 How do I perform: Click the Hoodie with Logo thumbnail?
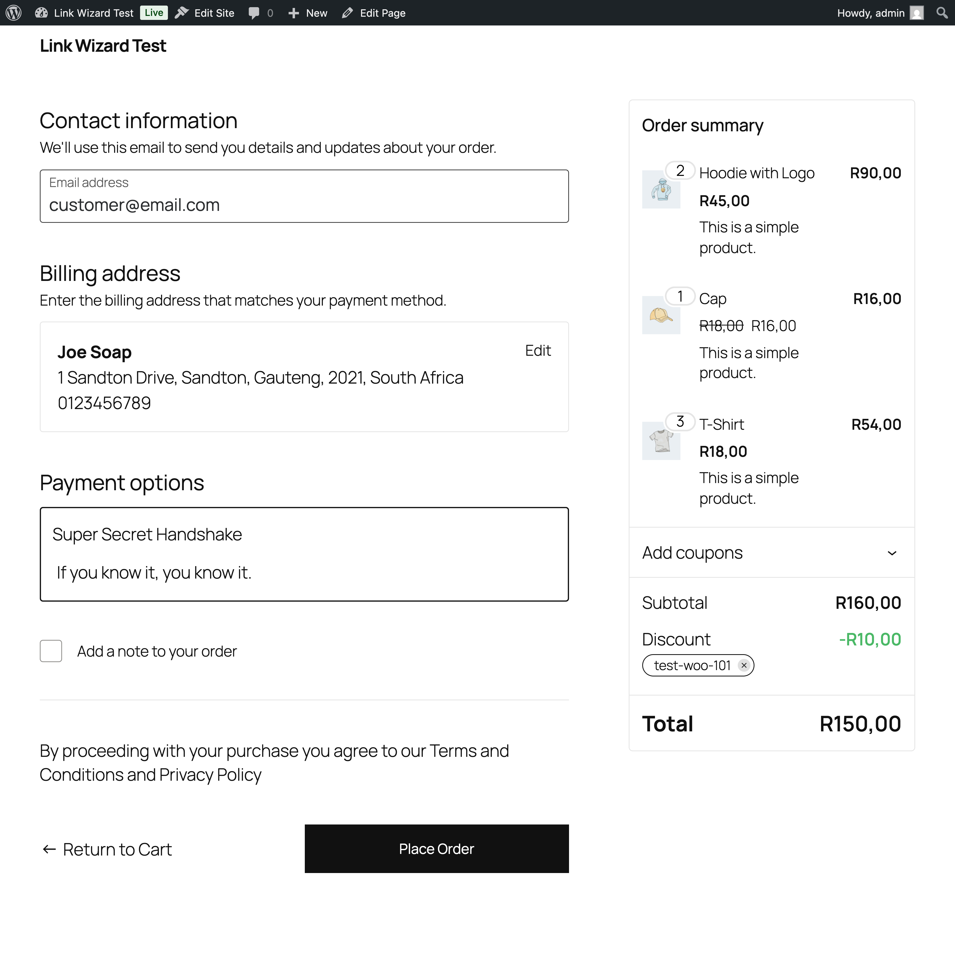point(661,189)
